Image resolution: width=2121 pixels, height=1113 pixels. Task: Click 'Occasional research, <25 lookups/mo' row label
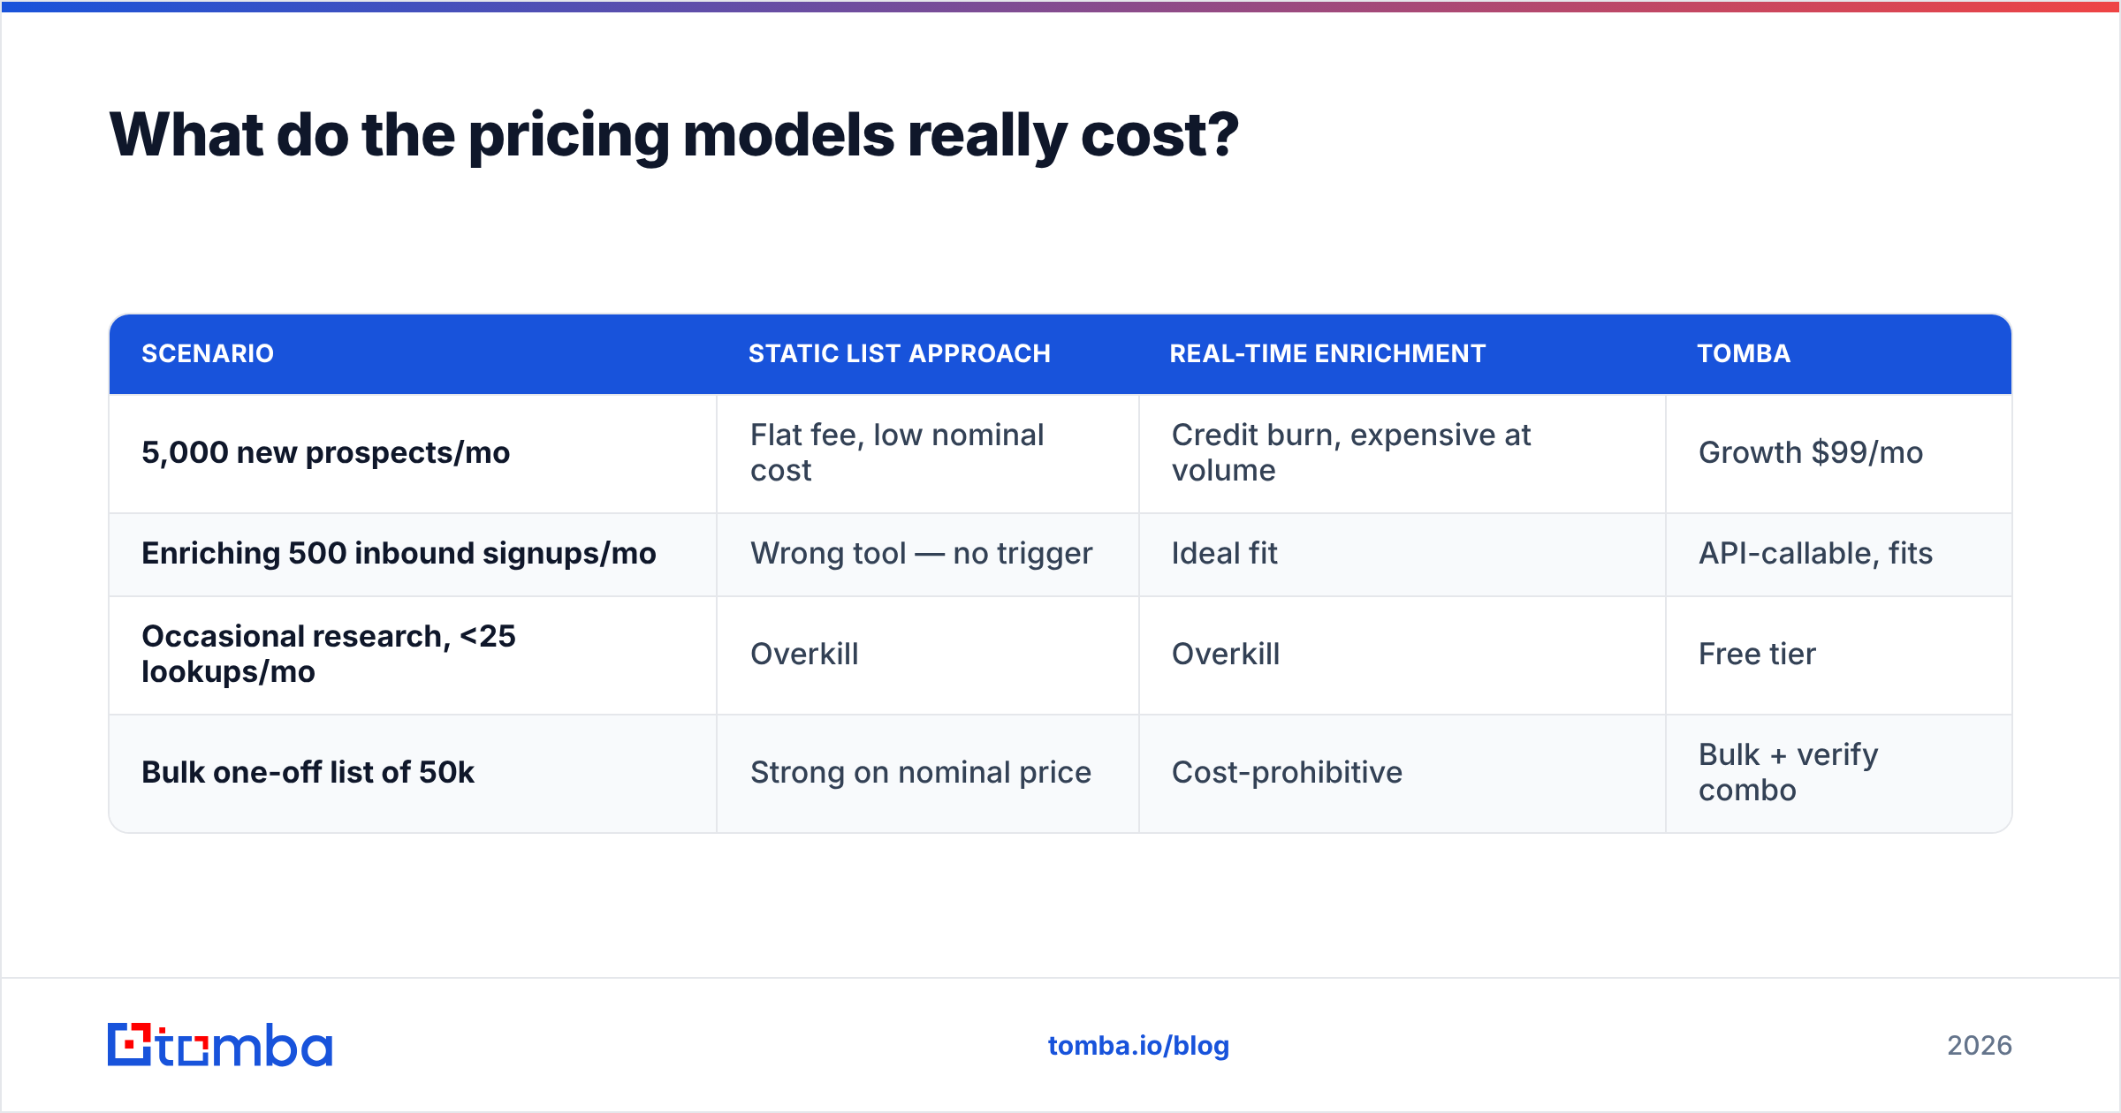(329, 654)
